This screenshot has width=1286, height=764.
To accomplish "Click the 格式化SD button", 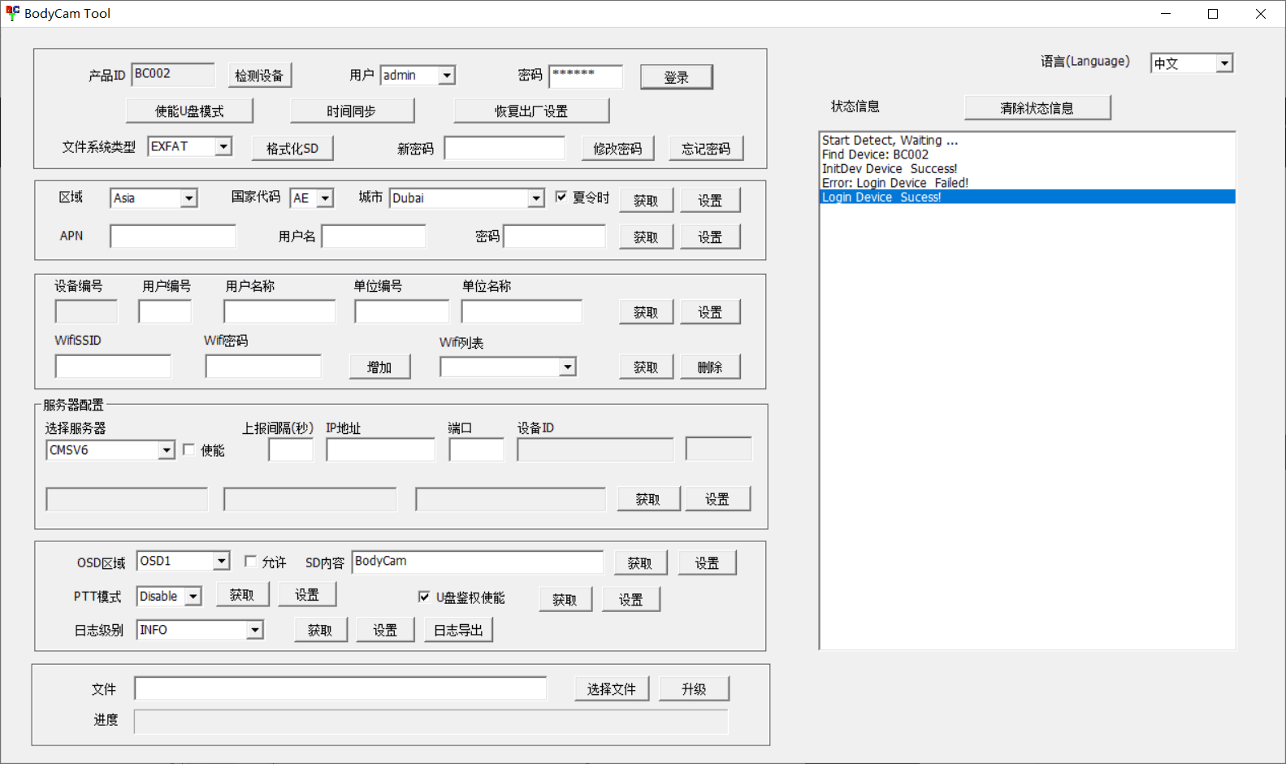I will click(x=292, y=148).
